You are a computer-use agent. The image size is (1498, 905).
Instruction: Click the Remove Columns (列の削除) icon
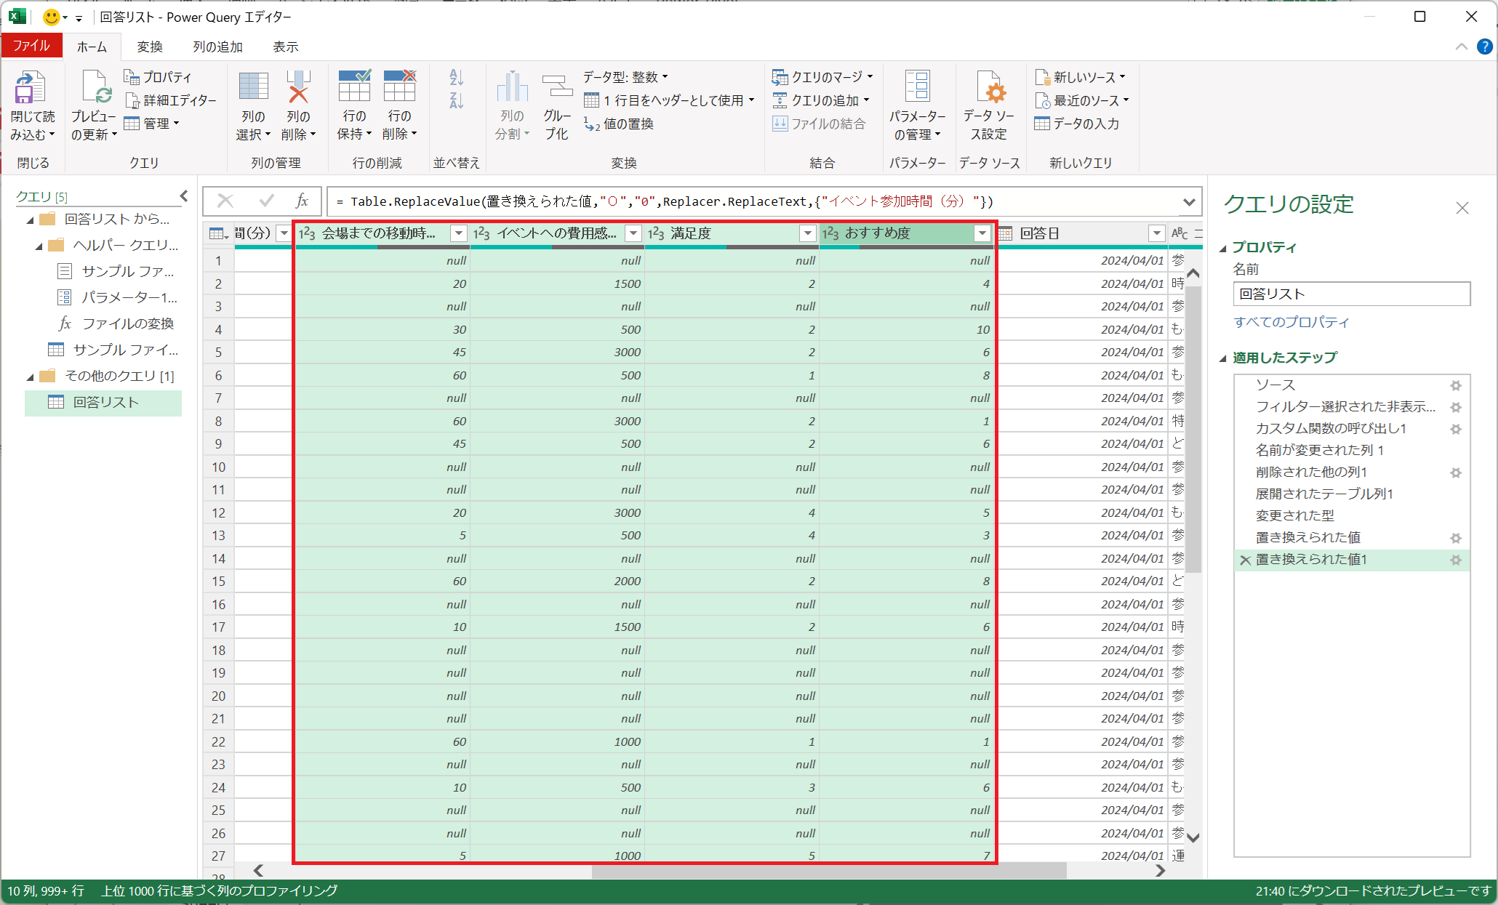(298, 86)
